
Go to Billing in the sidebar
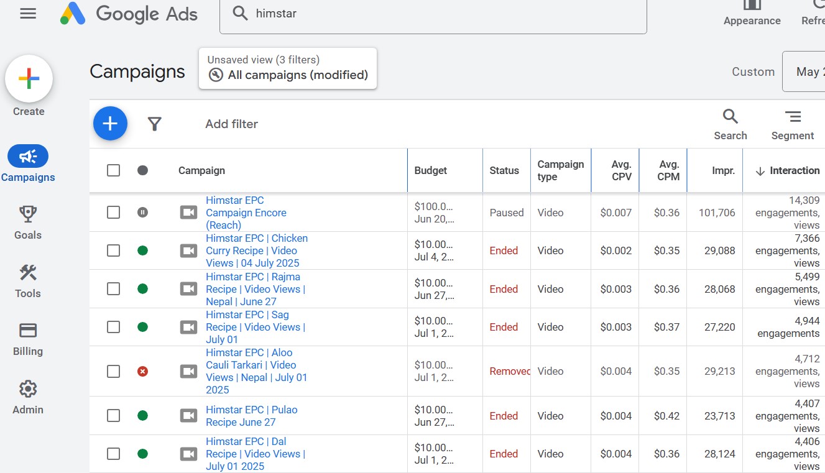(x=28, y=339)
